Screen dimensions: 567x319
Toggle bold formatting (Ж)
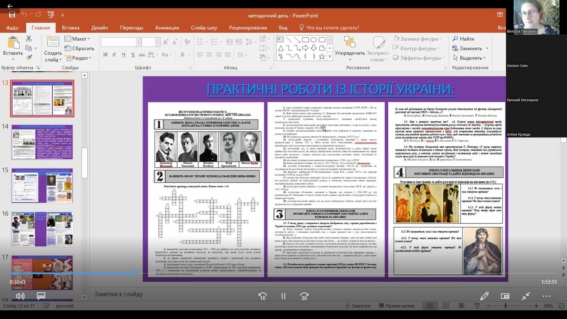[105, 55]
